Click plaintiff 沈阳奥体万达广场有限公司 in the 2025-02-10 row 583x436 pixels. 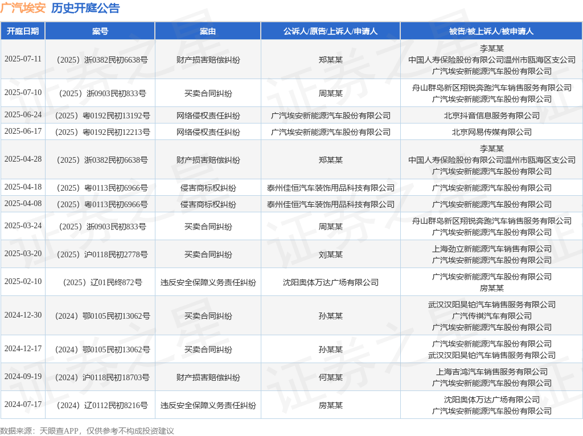(331, 282)
